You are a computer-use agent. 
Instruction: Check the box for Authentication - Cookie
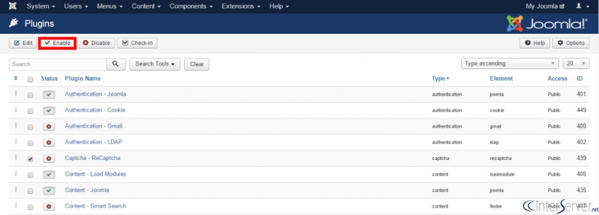point(30,111)
